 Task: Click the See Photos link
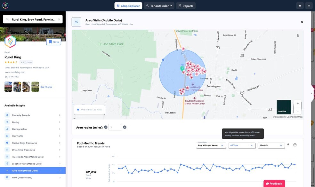point(46,87)
